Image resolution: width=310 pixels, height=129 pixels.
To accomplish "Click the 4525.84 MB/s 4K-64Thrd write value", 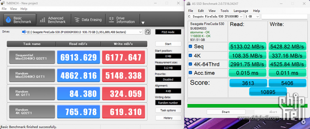I will click(x=287, y=64).
